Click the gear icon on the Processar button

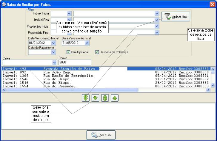tap(94, 135)
